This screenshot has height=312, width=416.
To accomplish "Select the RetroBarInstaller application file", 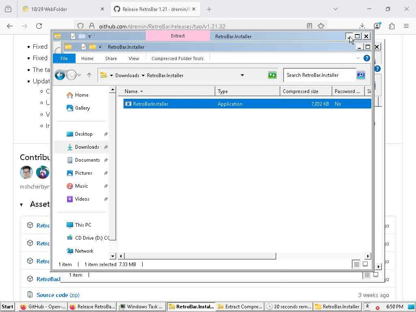I will 247,104.
